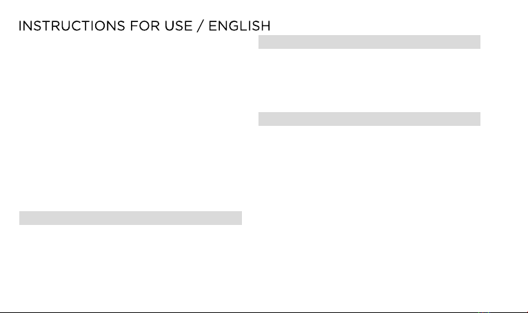The width and height of the screenshot is (528, 313).
Task: Click the gray bar in the left column
Action: click(131, 218)
